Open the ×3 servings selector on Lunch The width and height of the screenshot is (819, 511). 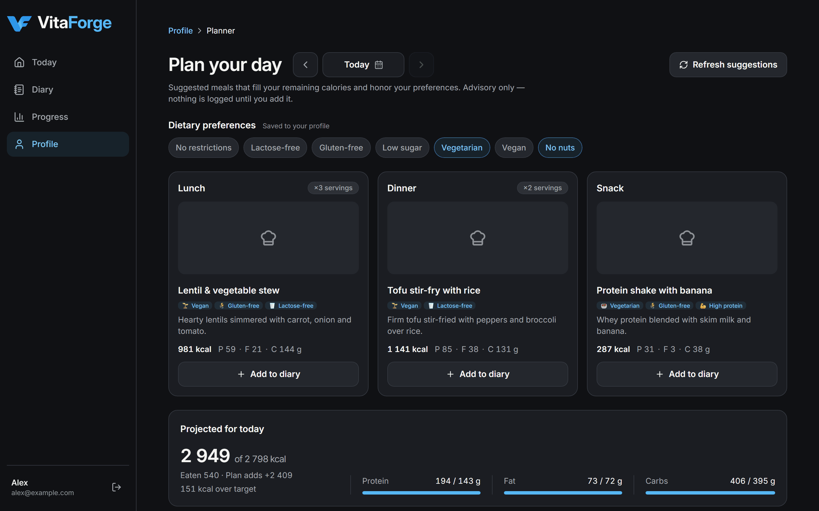tap(333, 188)
